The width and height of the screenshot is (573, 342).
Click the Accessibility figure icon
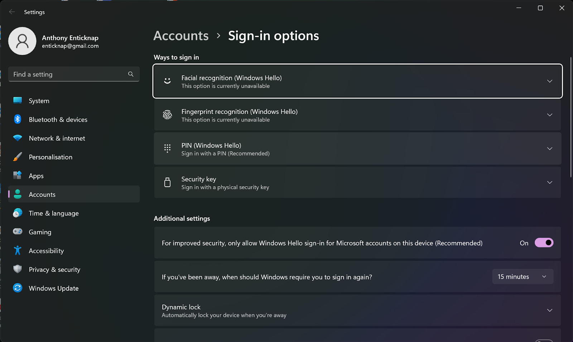point(18,250)
